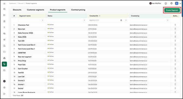Viewport: 183px width, 99px height.
Task: Open Ask WizPilot in the top bar
Action: (x=155, y=3)
